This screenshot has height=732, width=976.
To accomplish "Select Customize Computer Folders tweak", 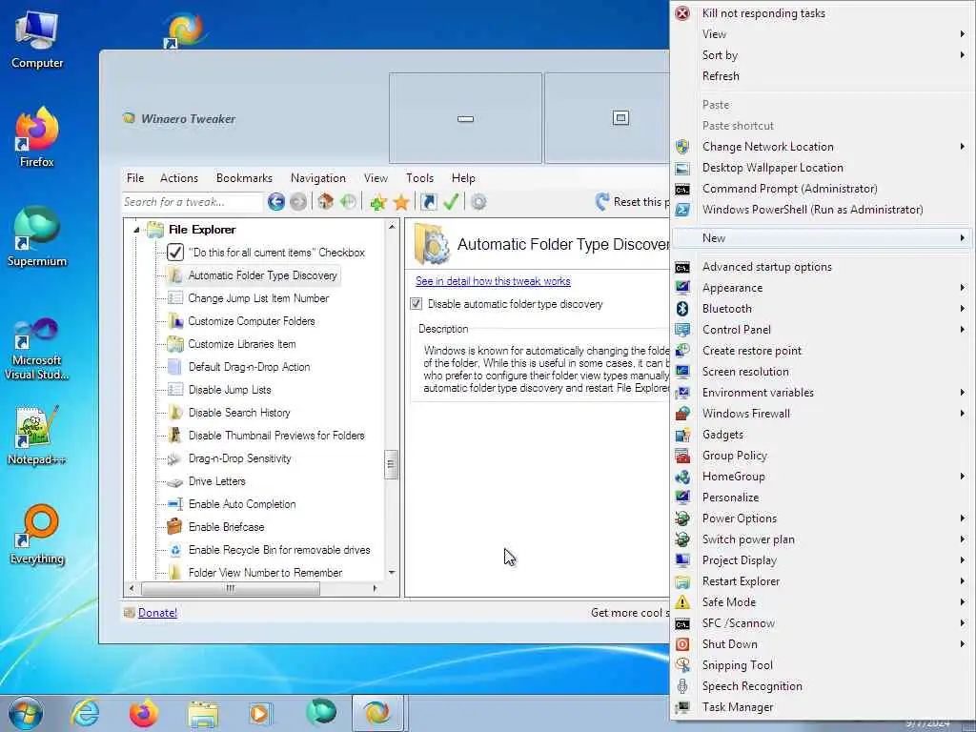I will (252, 321).
